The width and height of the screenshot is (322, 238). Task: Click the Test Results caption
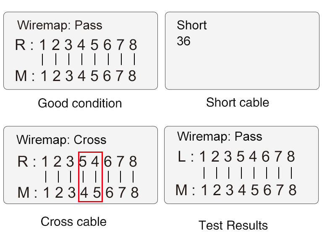[x=233, y=225]
